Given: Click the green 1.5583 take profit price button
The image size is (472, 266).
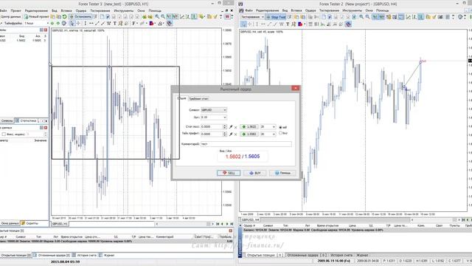Looking at the screenshot, I should point(249,134).
